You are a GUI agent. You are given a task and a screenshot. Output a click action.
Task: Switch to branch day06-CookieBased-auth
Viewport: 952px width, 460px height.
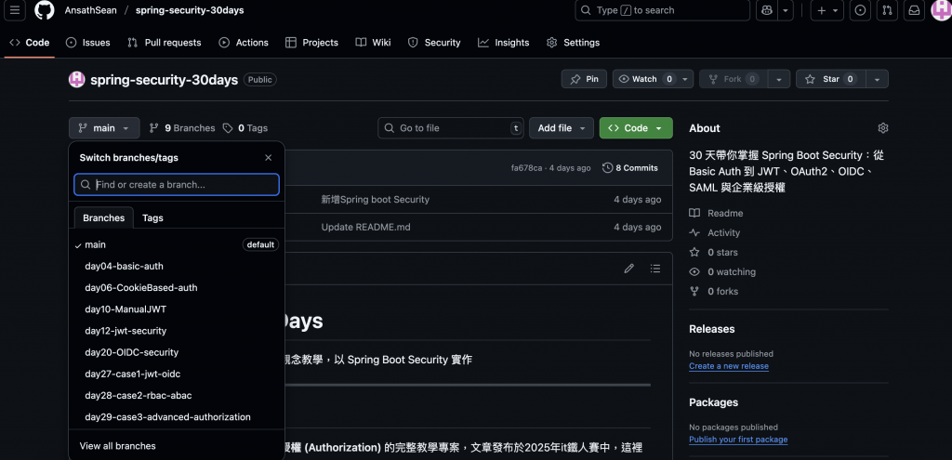(x=177, y=288)
